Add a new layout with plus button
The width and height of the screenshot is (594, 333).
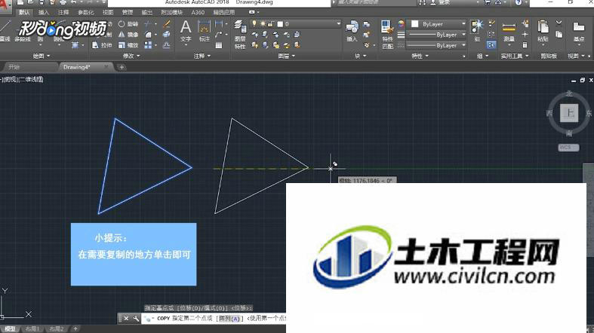pos(75,328)
